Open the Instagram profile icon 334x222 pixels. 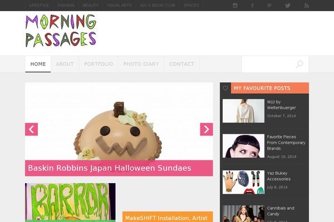pyautogui.click(x=235, y=6)
